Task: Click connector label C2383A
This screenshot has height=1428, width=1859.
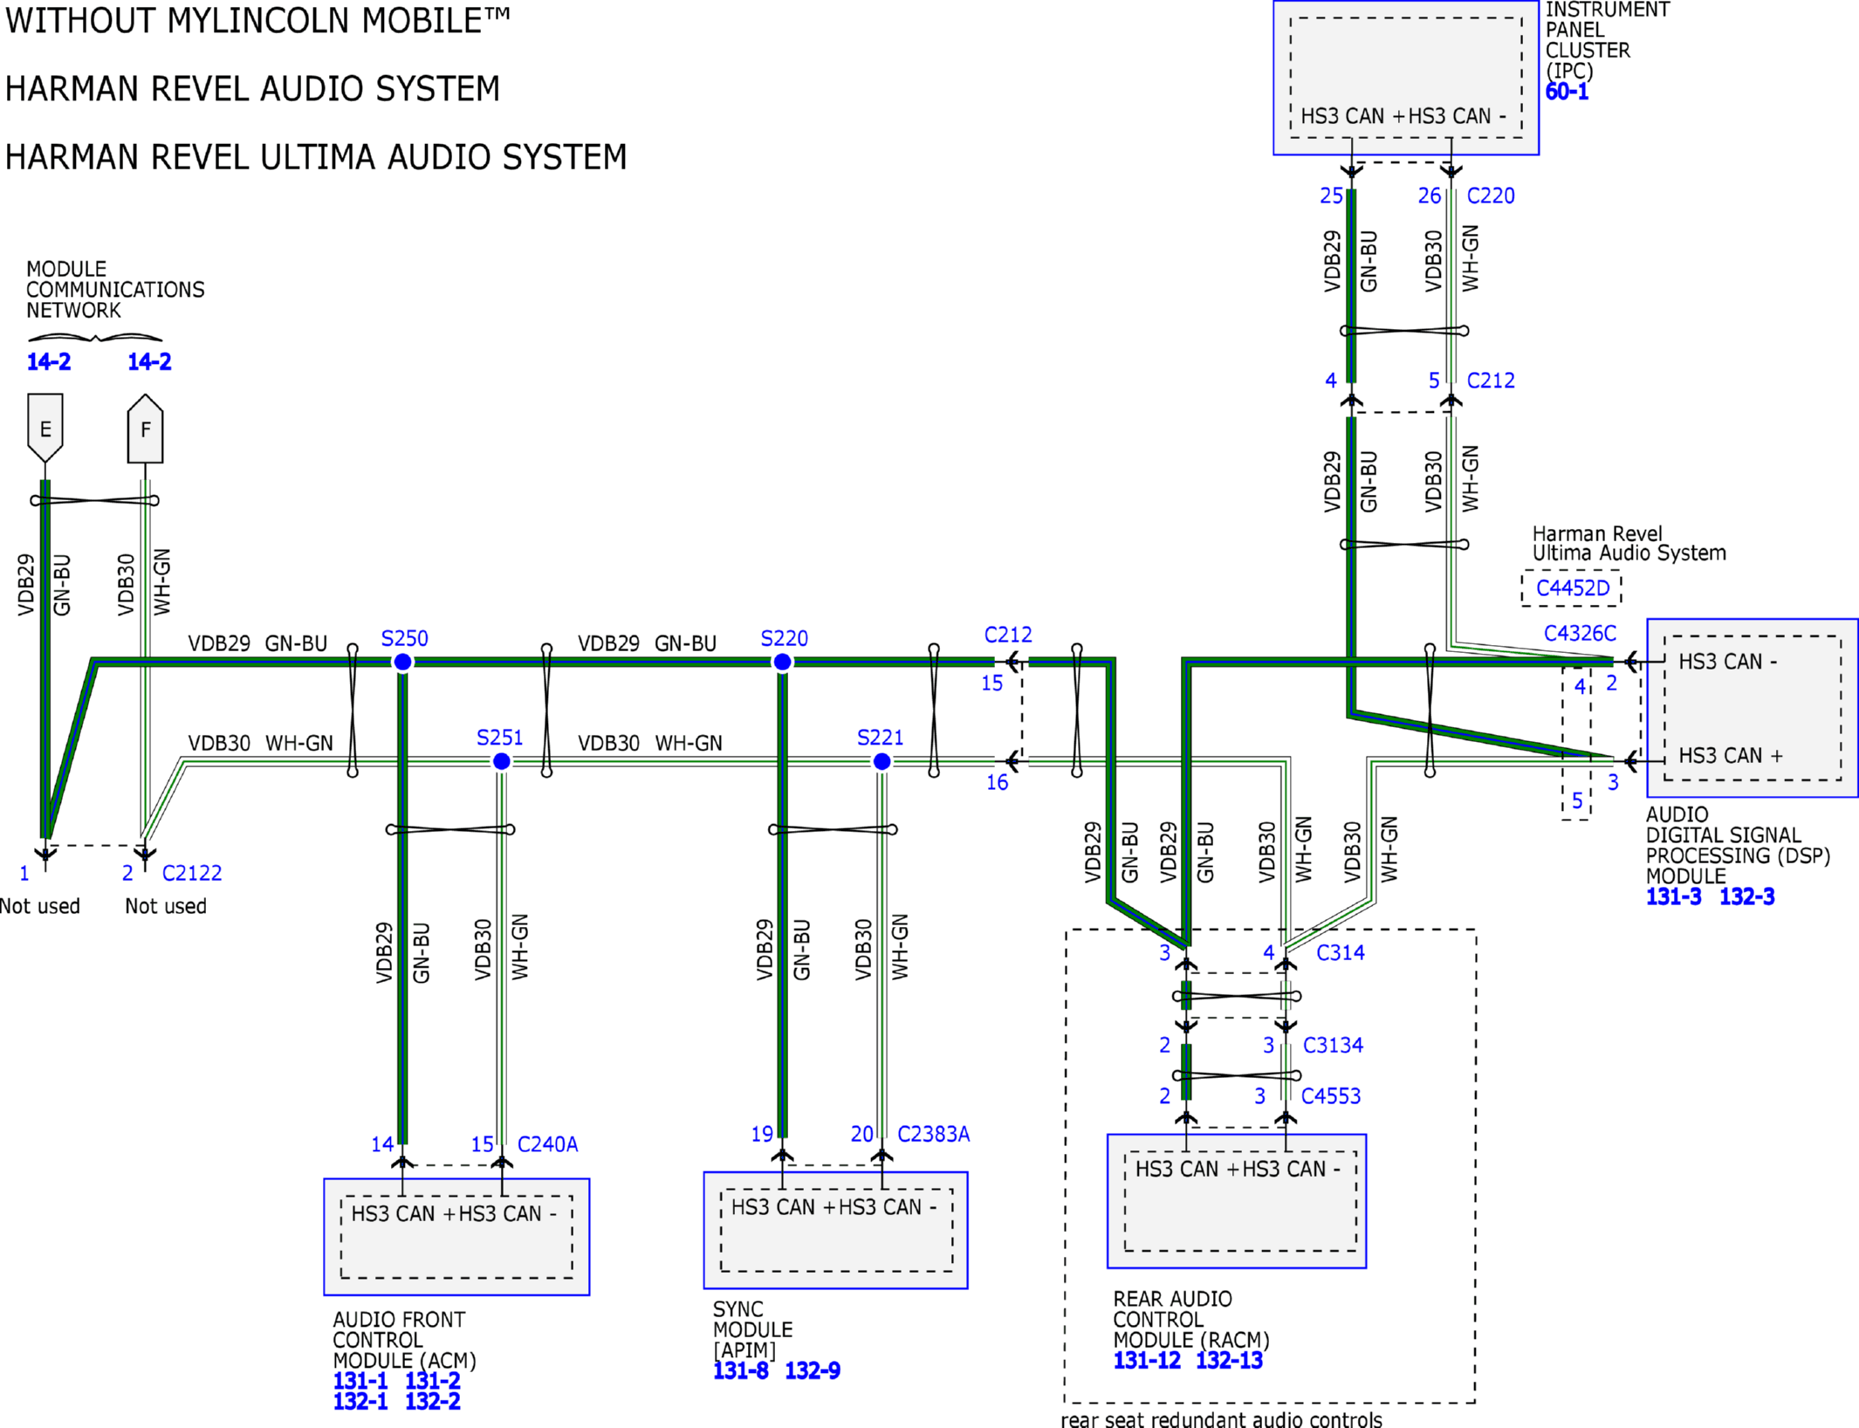Action: 934,1134
